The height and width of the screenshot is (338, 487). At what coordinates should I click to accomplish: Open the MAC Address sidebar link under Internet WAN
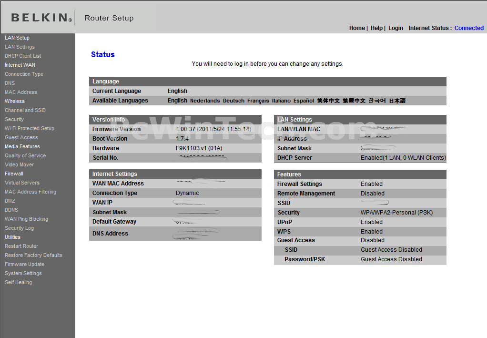(x=21, y=92)
